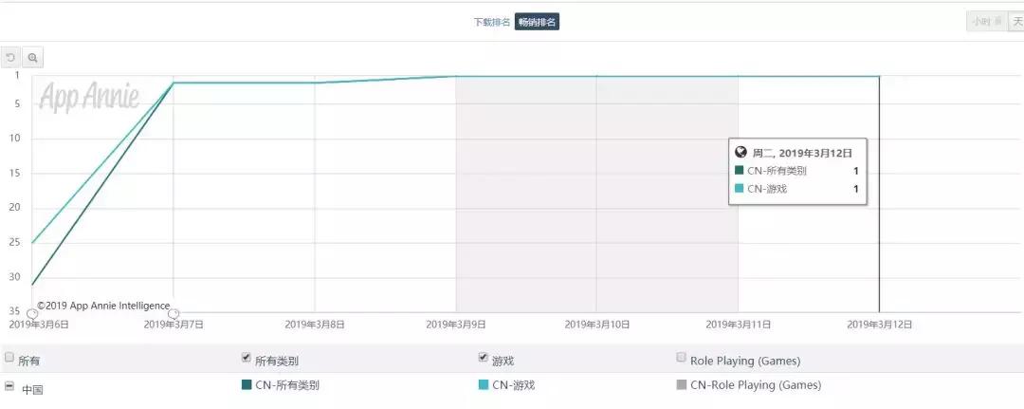Click the App Annie watermark logo
1024x409 pixels.
89,97
